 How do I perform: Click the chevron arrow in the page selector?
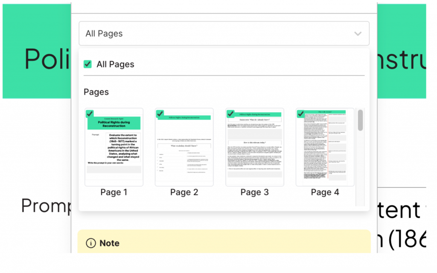coord(358,34)
